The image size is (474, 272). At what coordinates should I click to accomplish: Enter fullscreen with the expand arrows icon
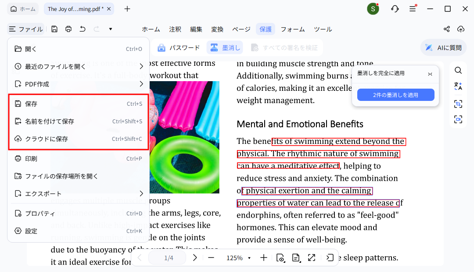point(311,258)
